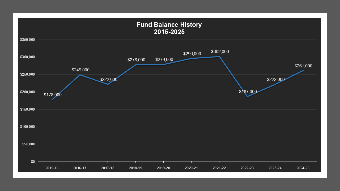Click the $249,000 data label
Screen dimensions: 340x191
(80, 70)
